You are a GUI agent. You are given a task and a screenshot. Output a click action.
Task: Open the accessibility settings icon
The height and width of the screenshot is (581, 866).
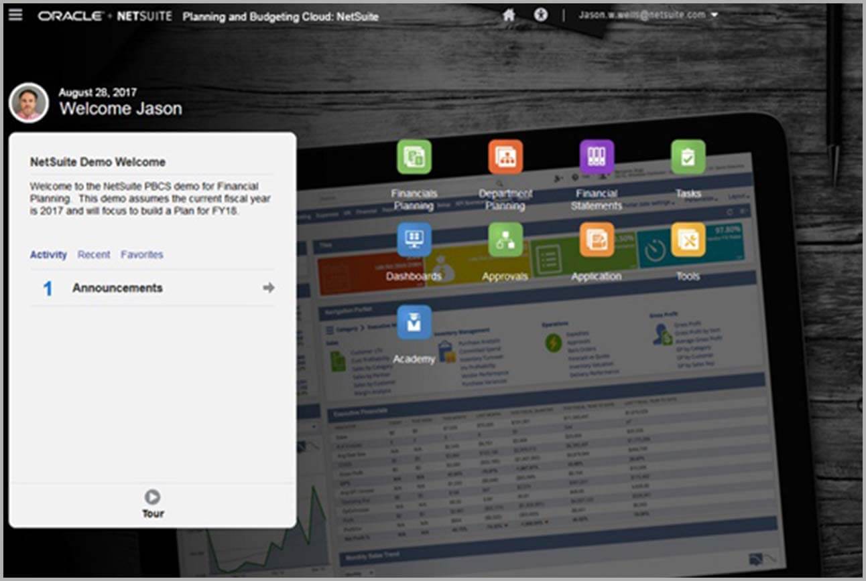click(541, 15)
